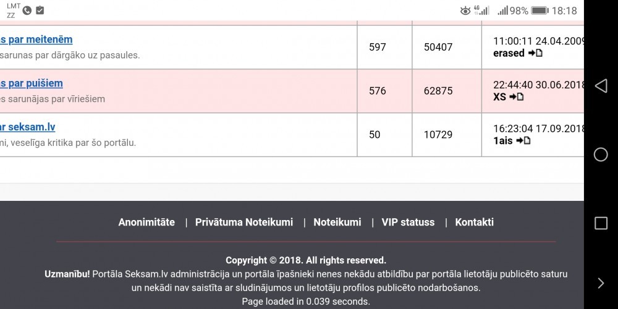Open Kontakti footer link
Viewport: 618px width, 309px height.
474,222
